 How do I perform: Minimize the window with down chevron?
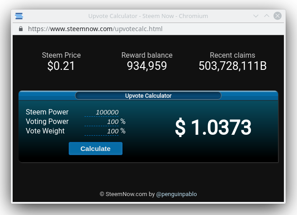[256, 16]
